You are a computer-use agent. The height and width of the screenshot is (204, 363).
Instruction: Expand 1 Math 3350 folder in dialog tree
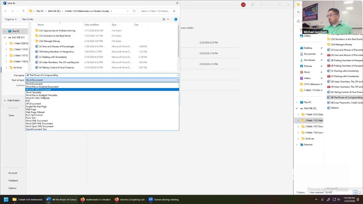tap(6, 43)
